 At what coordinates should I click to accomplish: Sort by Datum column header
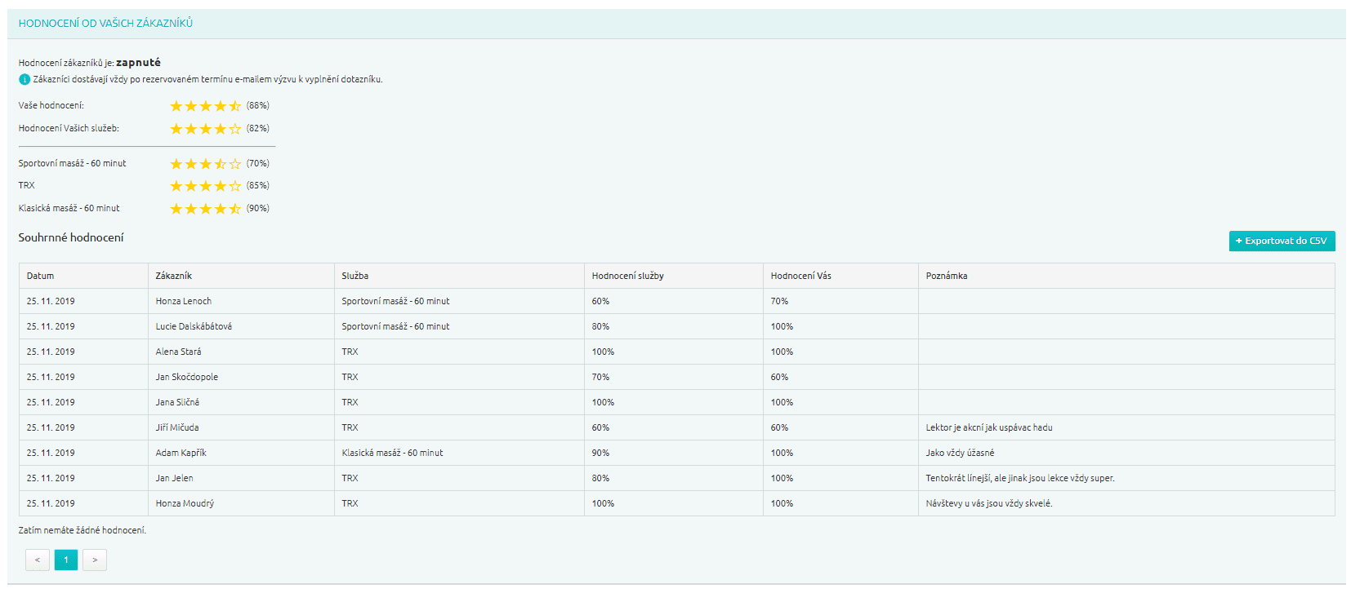pyautogui.click(x=40, y=276)
